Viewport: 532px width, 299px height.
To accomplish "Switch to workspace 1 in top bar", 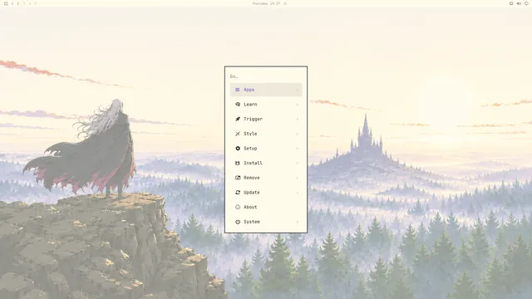I will 12,3.
